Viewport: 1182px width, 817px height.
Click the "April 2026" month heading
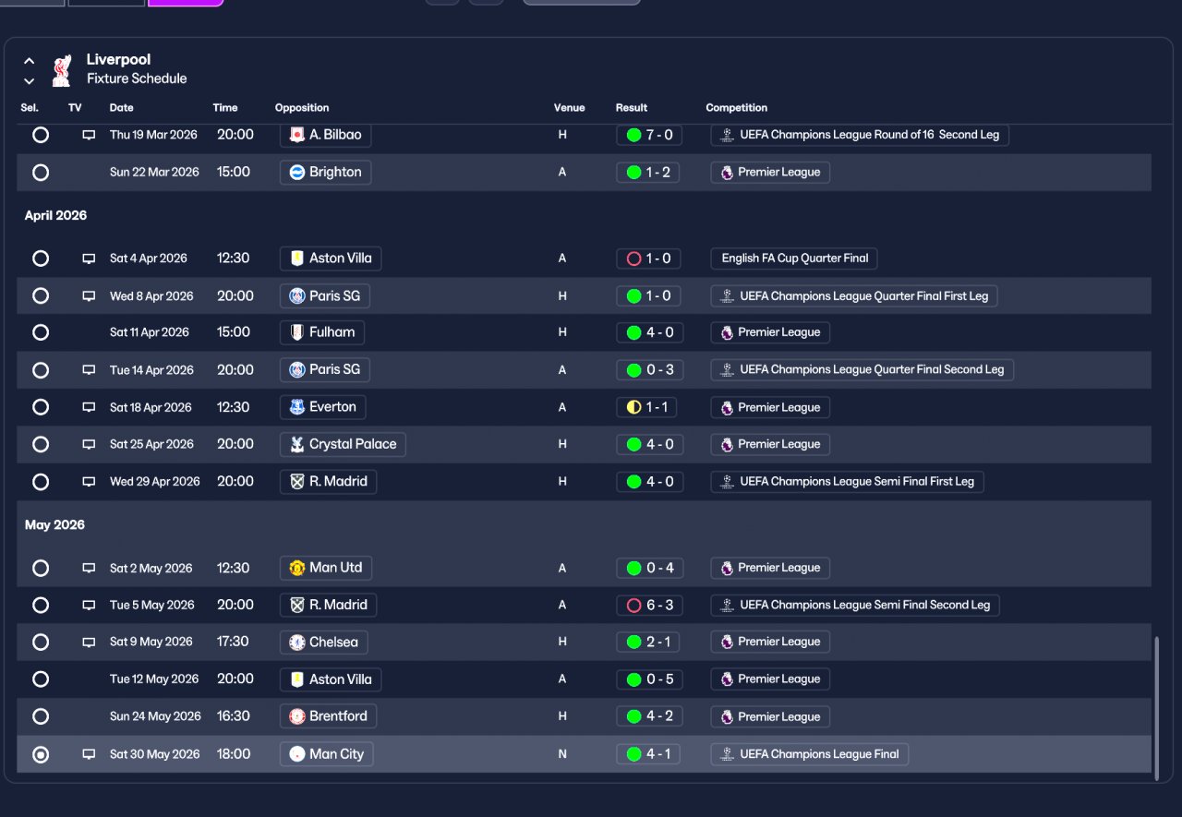point(55,216)
